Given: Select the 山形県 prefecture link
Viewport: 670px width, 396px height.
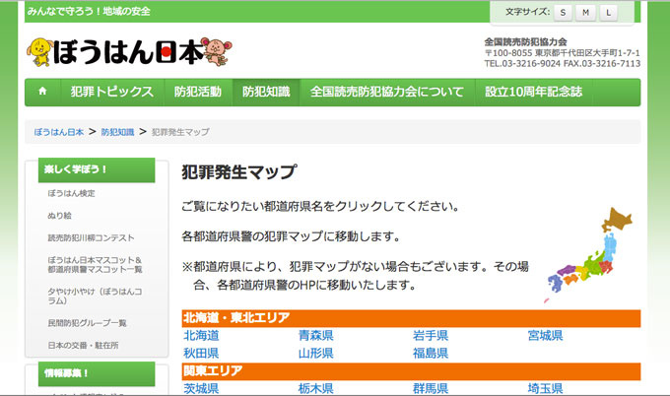Looking at the screenshot, I should (x=315, y=354).
